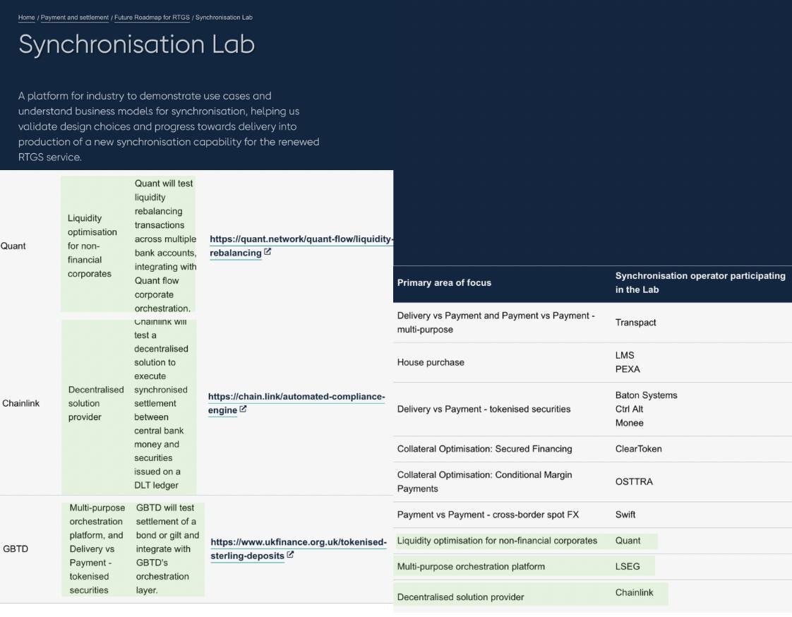Select Chainlink operator cell in right table
Image resolution: width=792 pixels, height=617 pixels.
[634, 593]
